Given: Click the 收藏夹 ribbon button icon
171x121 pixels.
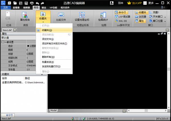Looking at the screenshot, I should pos(43,14).
